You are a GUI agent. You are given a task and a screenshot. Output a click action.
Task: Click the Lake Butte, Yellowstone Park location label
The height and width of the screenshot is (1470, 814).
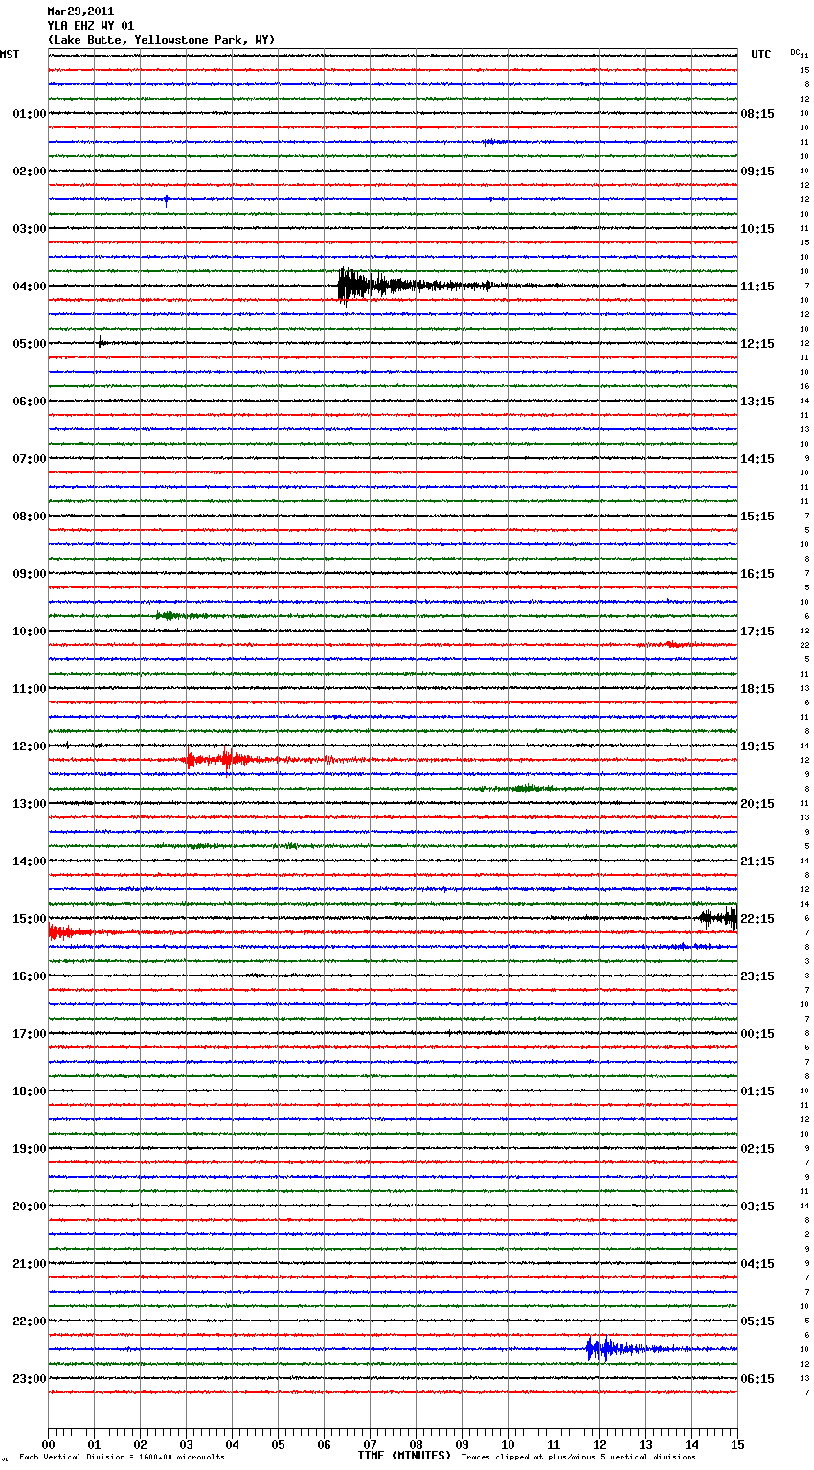pyautogui.click(x=161, y=40)
